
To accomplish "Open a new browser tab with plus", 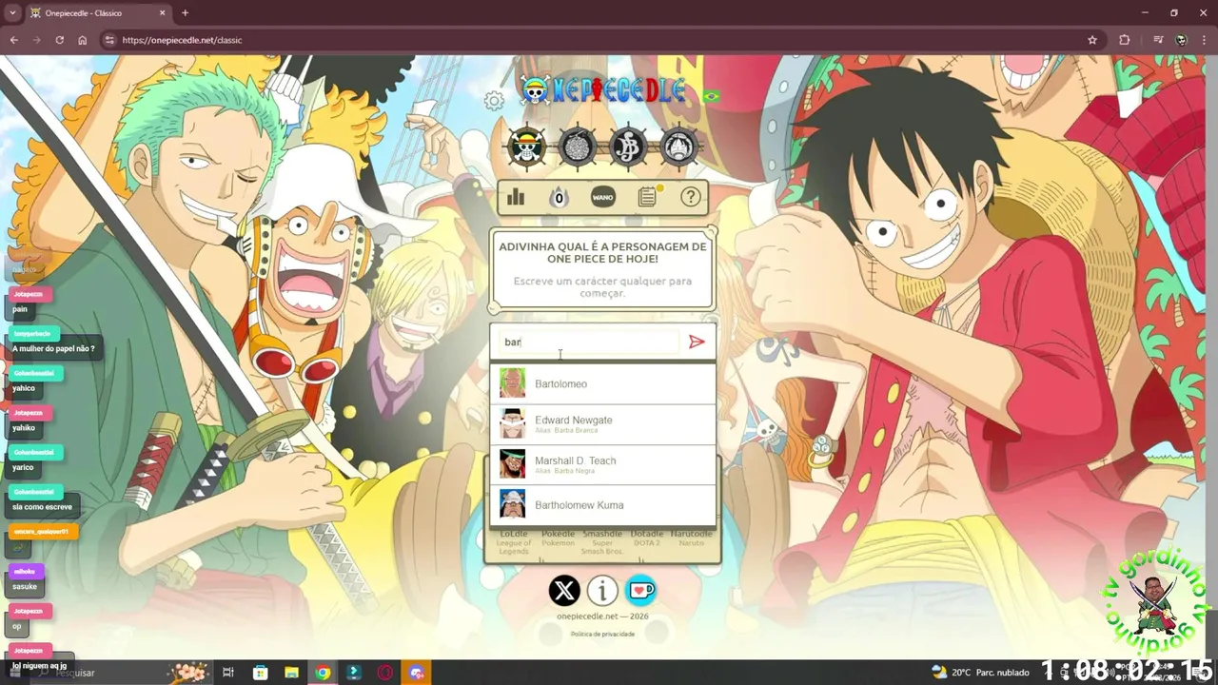I will pos(185,13).
